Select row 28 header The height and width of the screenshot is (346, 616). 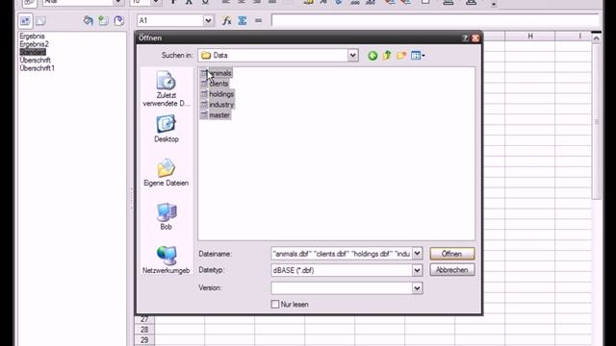coord(144,330)
